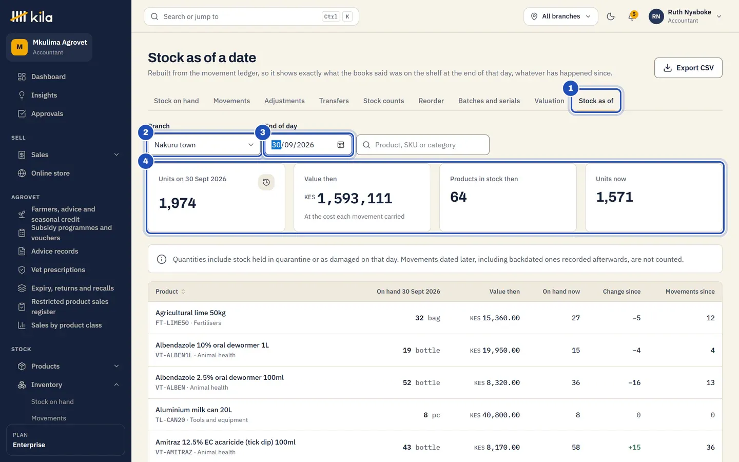Open Branch dropdown showing Nakuru town

[204, 145]
